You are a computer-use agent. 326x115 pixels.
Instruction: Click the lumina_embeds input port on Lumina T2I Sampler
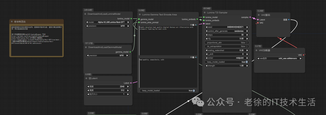[x=204, y=20]
